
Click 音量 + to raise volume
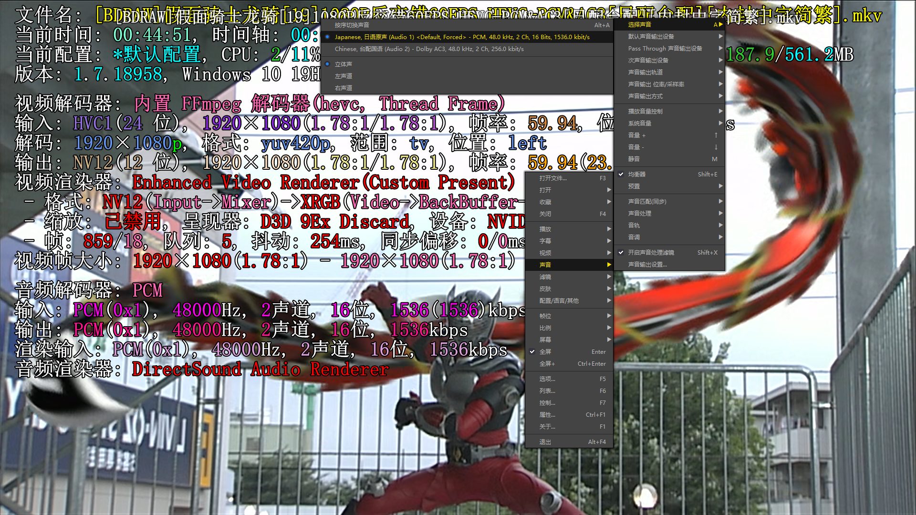coord(669,135)
